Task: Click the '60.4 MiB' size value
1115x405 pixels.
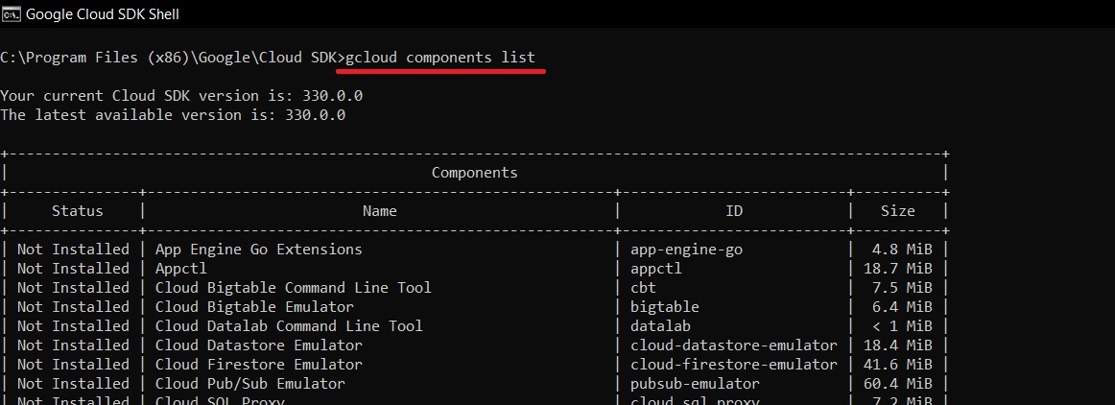Action: [x=897, y=384]
